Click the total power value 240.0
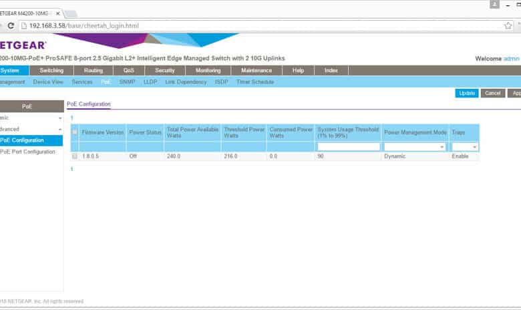Viewport: 521px width, 310px height. pos(174,156)
